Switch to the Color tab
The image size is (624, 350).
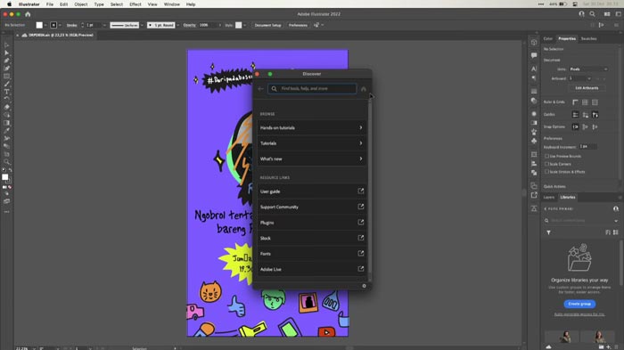tap(548, 38)
